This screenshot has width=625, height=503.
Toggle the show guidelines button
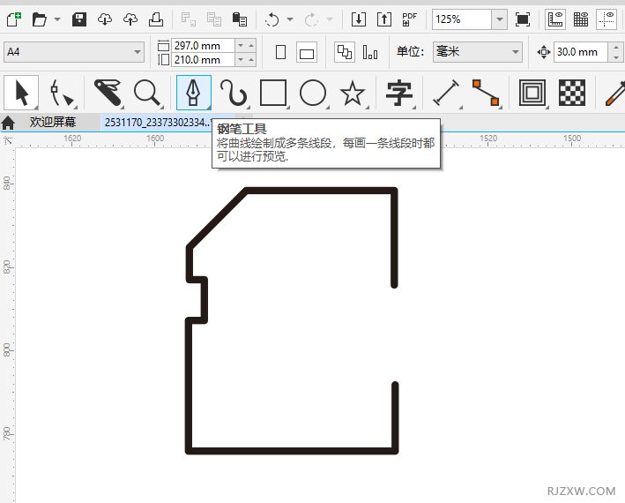pos(606,19)
